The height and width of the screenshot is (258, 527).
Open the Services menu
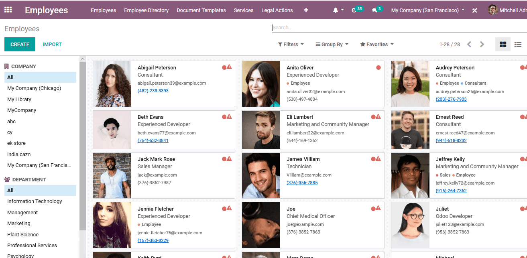(244, 10)
